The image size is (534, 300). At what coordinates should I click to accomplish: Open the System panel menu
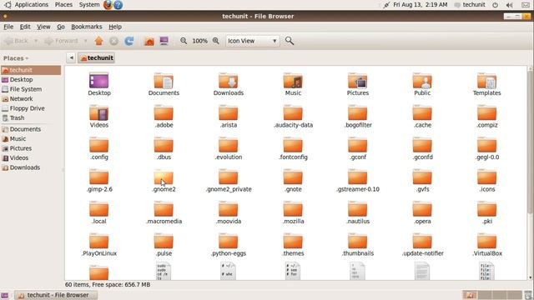[x=89, y=5]
